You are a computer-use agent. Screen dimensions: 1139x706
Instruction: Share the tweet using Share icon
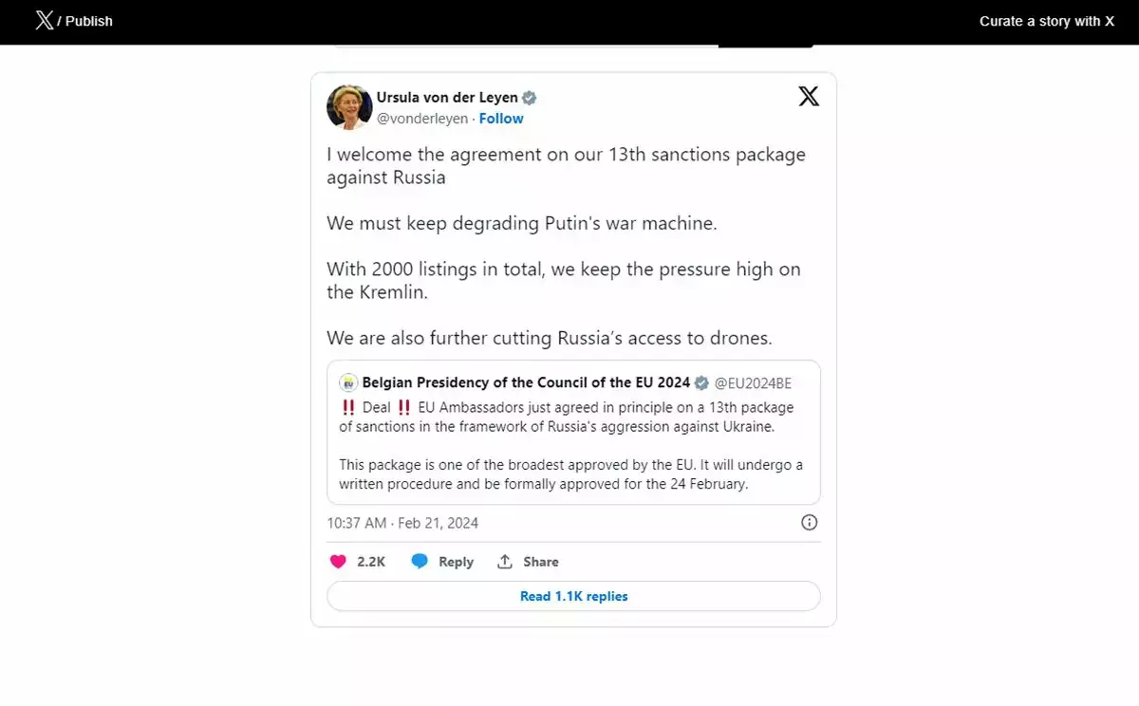click(505, 562)
